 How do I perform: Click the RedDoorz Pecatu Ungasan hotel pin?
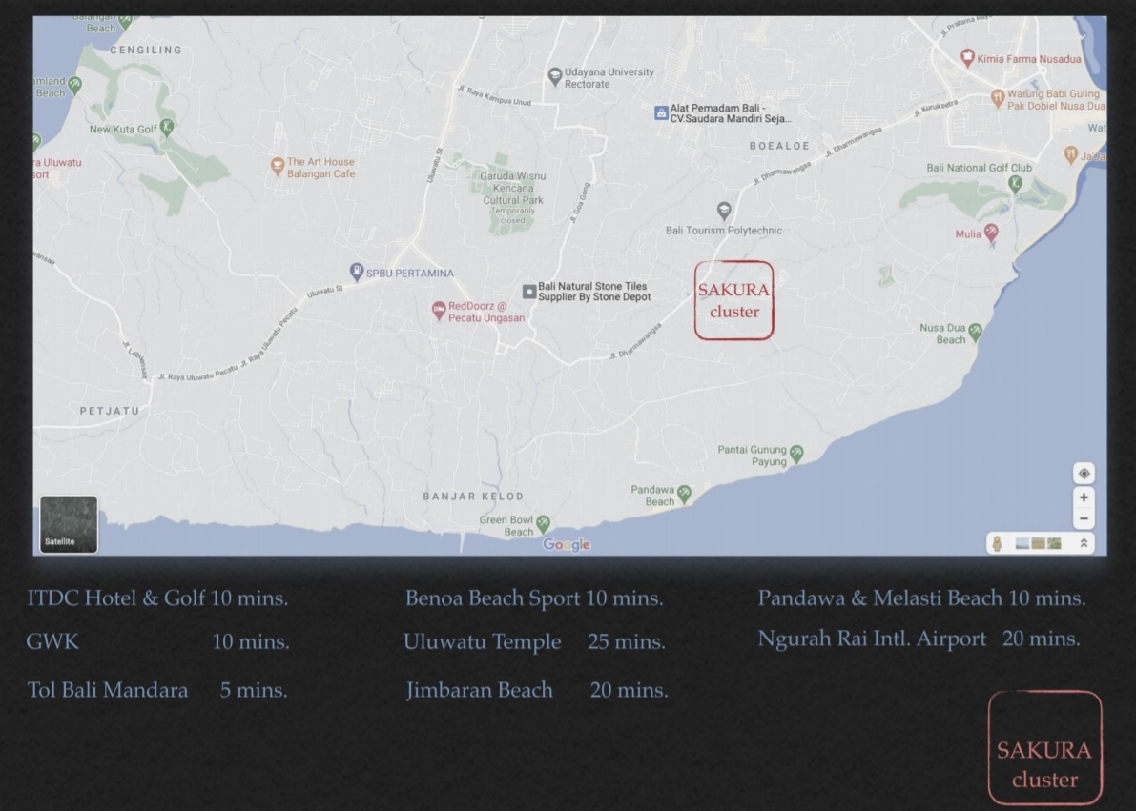(439, 311)
